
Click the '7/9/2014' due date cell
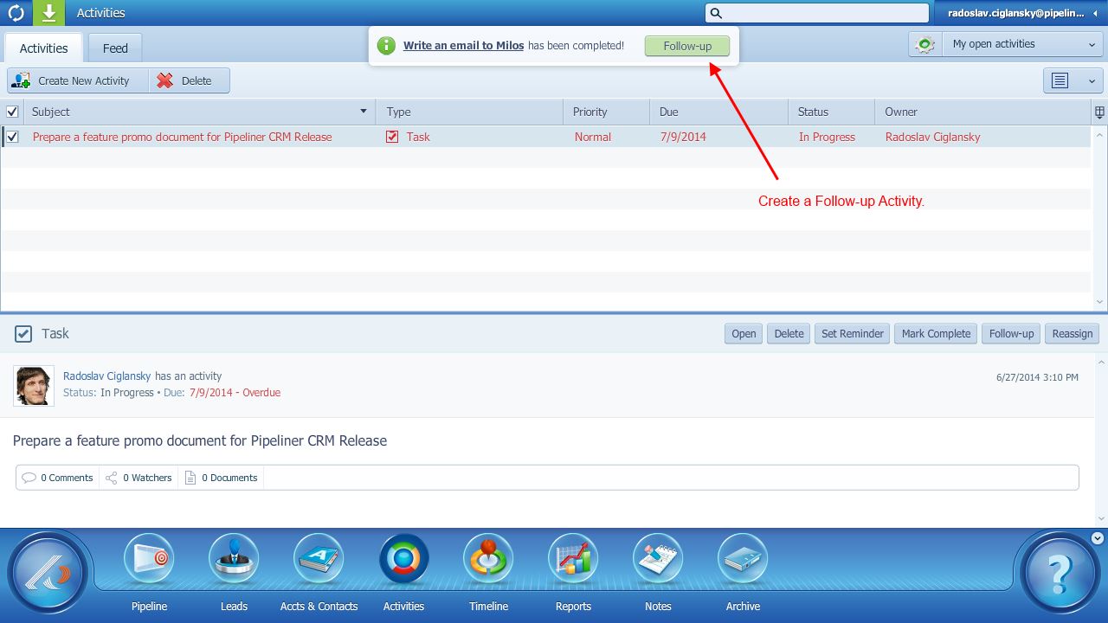coord(683,137)
